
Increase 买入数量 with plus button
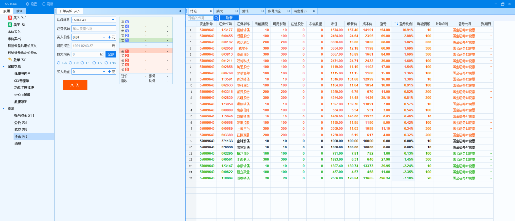coord(109,72)
